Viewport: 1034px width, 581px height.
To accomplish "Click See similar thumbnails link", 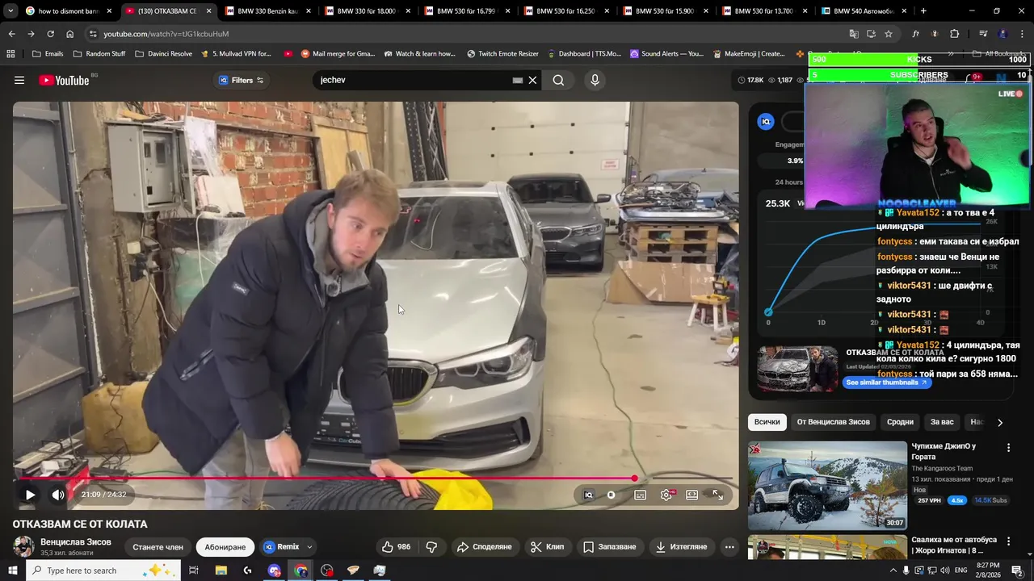I will [x=887, y=382].
